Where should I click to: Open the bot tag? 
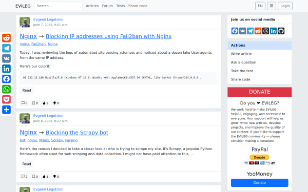tap(23, 140)
